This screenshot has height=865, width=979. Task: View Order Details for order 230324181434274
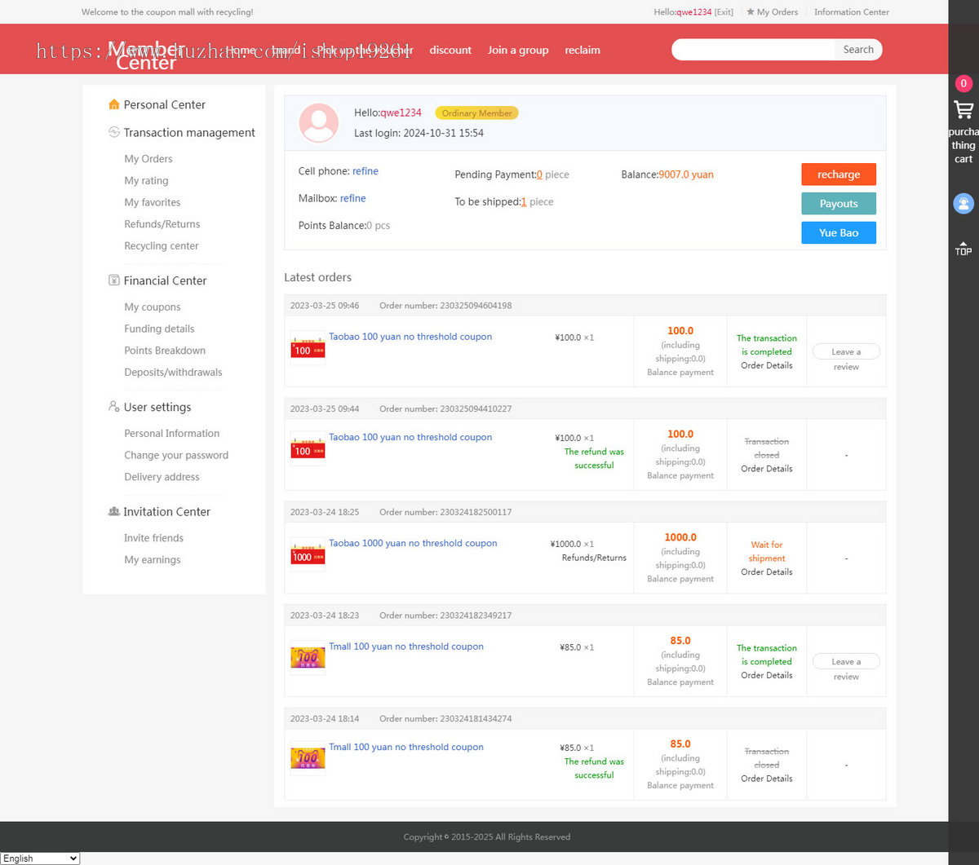[767, 779]
